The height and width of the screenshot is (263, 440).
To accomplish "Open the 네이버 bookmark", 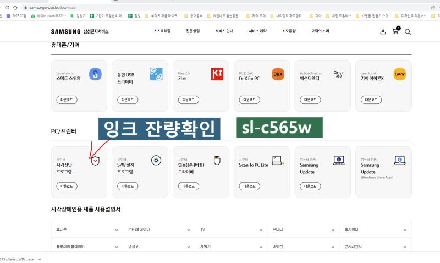I will tap(48, 16).
